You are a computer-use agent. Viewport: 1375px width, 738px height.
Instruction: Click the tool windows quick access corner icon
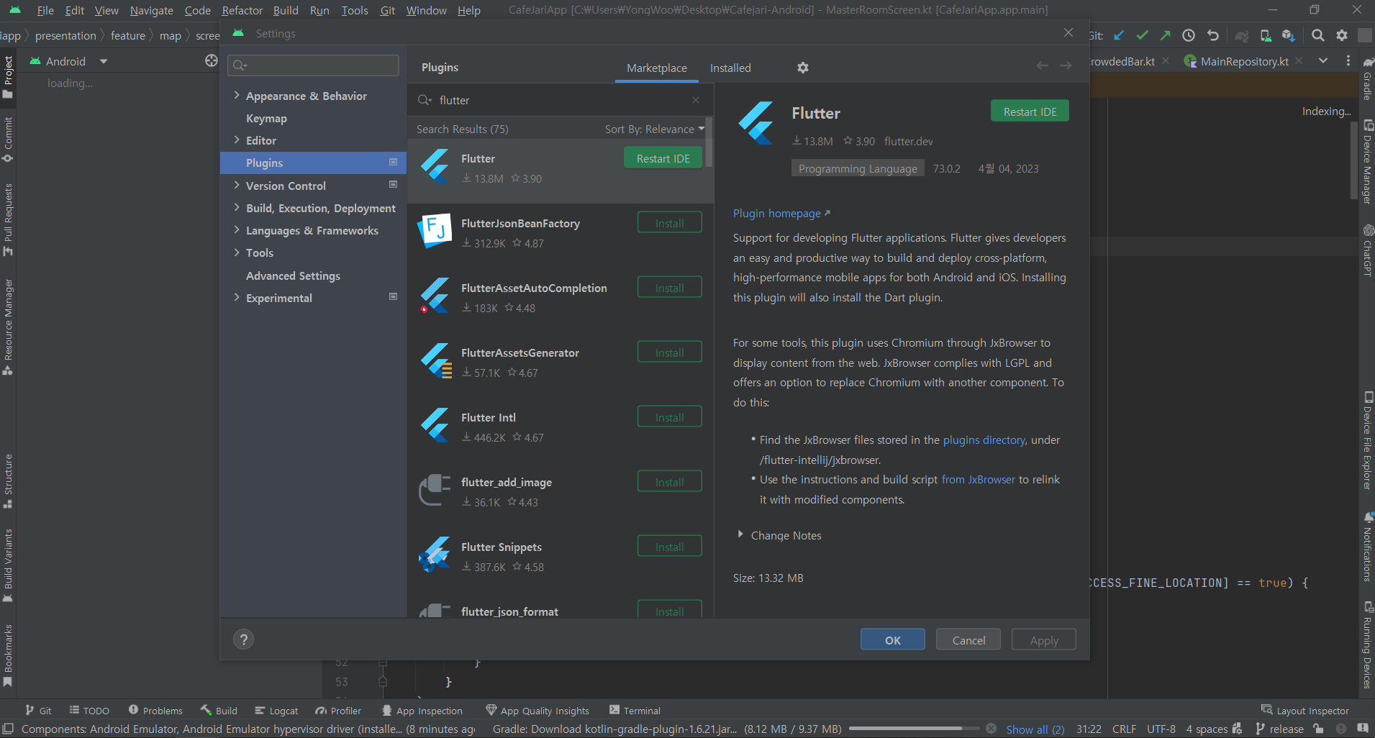8,729
